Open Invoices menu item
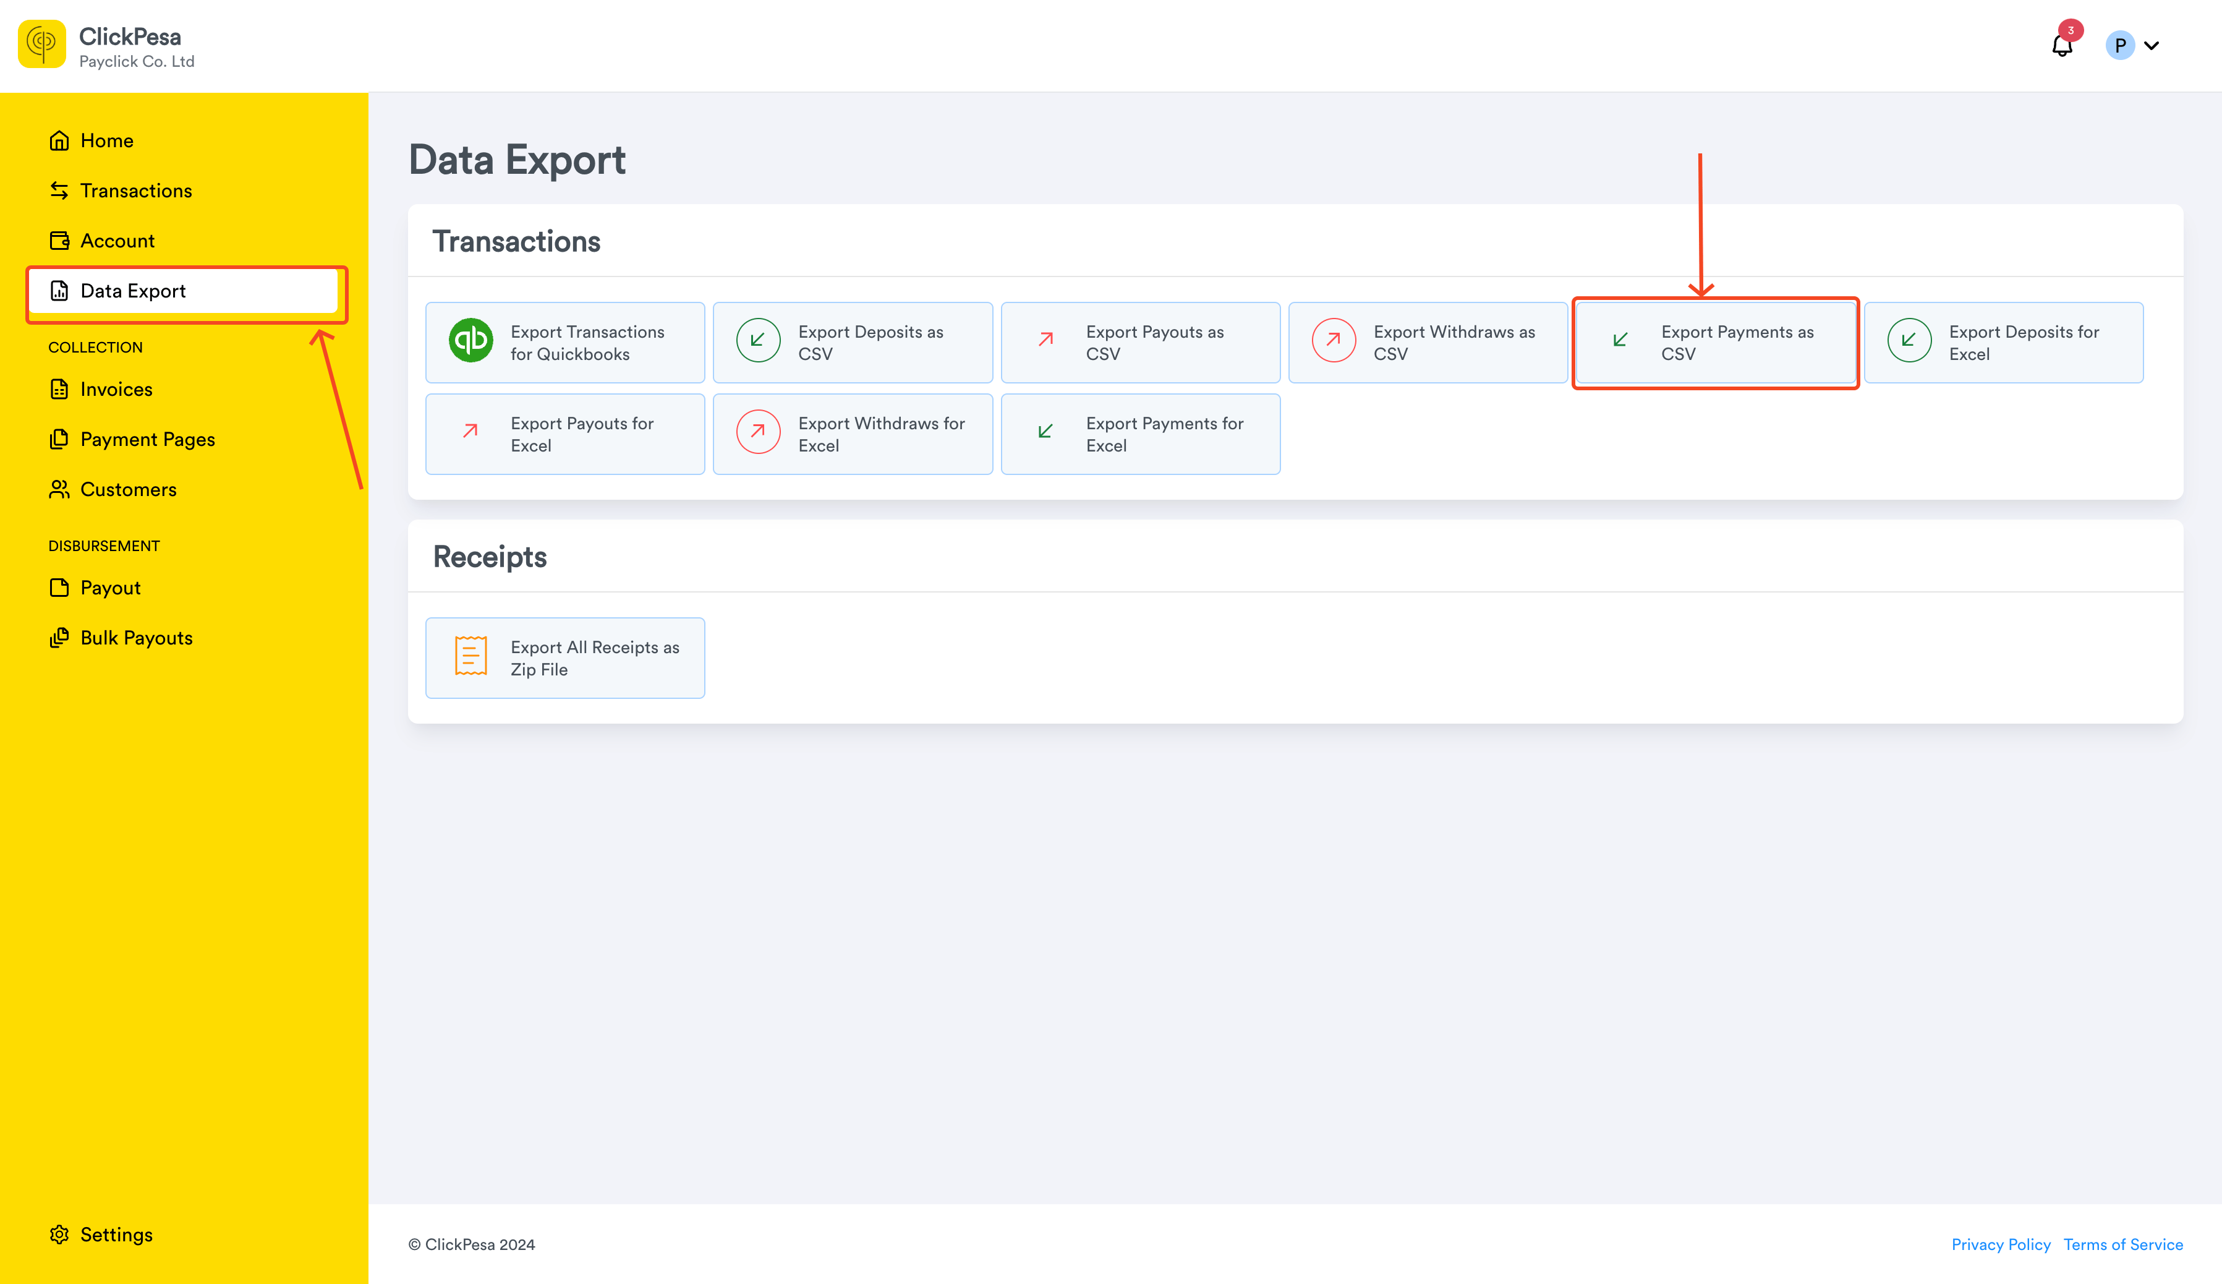Screen dimensions: 2222x1284 182,389
